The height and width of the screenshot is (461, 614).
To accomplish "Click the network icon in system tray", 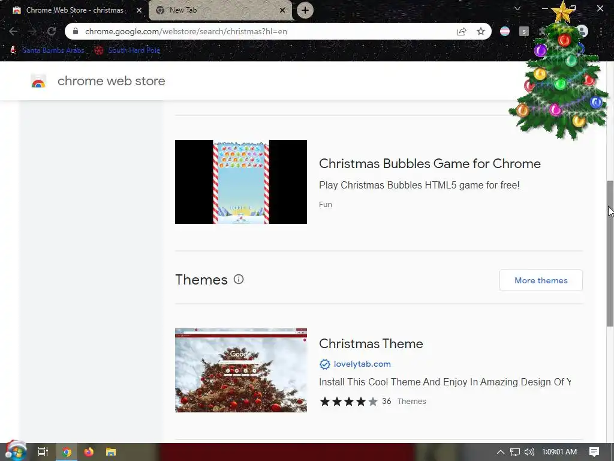I will coord(515,452).
